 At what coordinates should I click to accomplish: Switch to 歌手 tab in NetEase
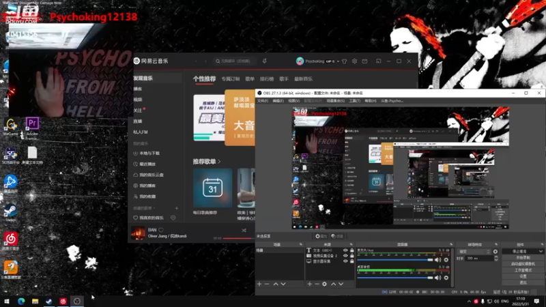pyautogui.click(x=284, y=79)
